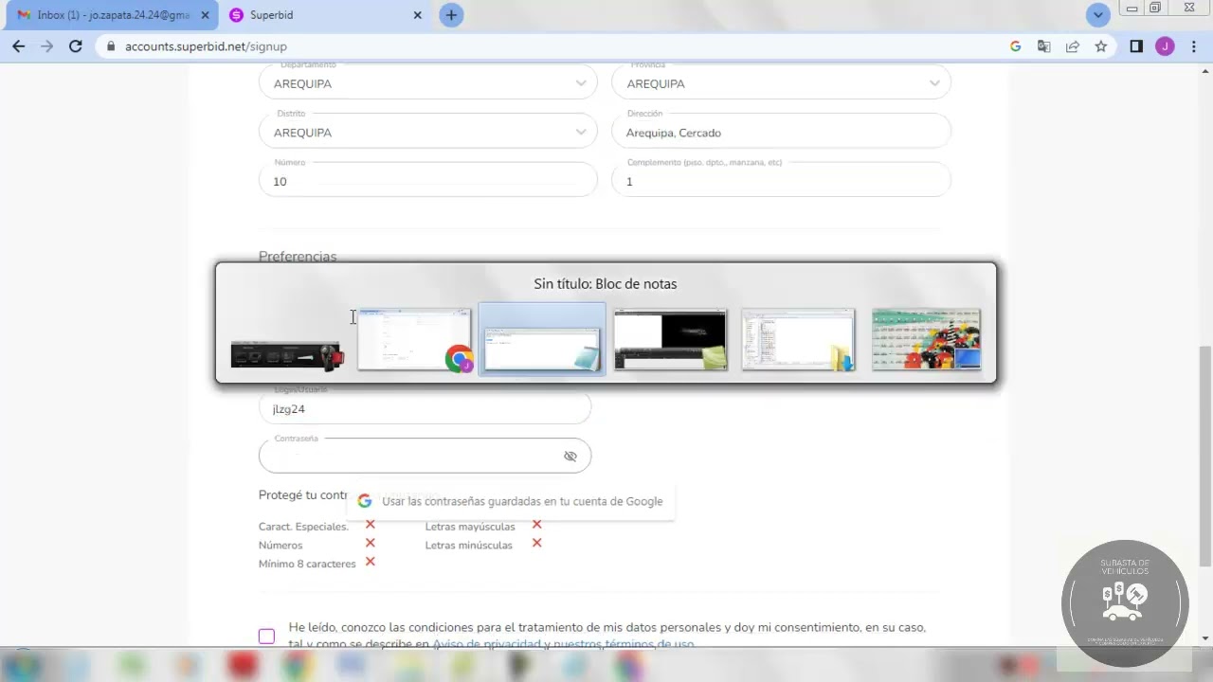Click the Letras mayúsculas requirement text
Viewport: 1213px width, 682px height.
click(x=470, y=527)
